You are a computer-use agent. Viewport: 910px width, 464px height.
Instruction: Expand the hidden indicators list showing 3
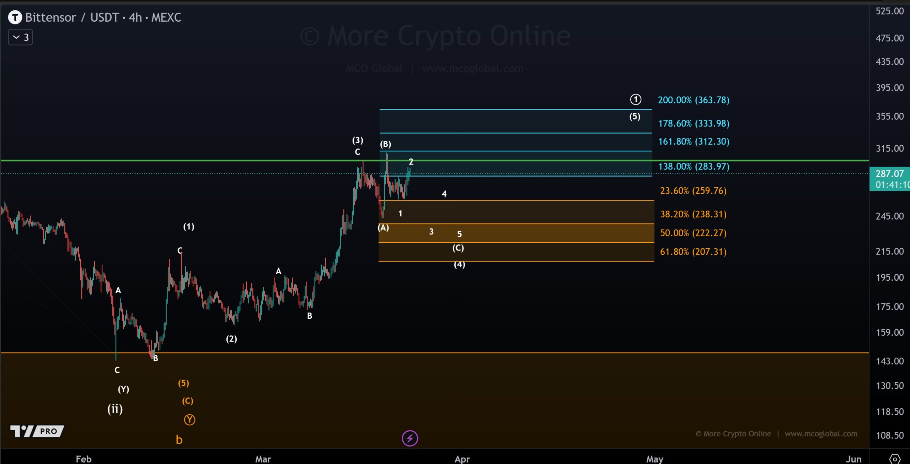click(20, 37)
